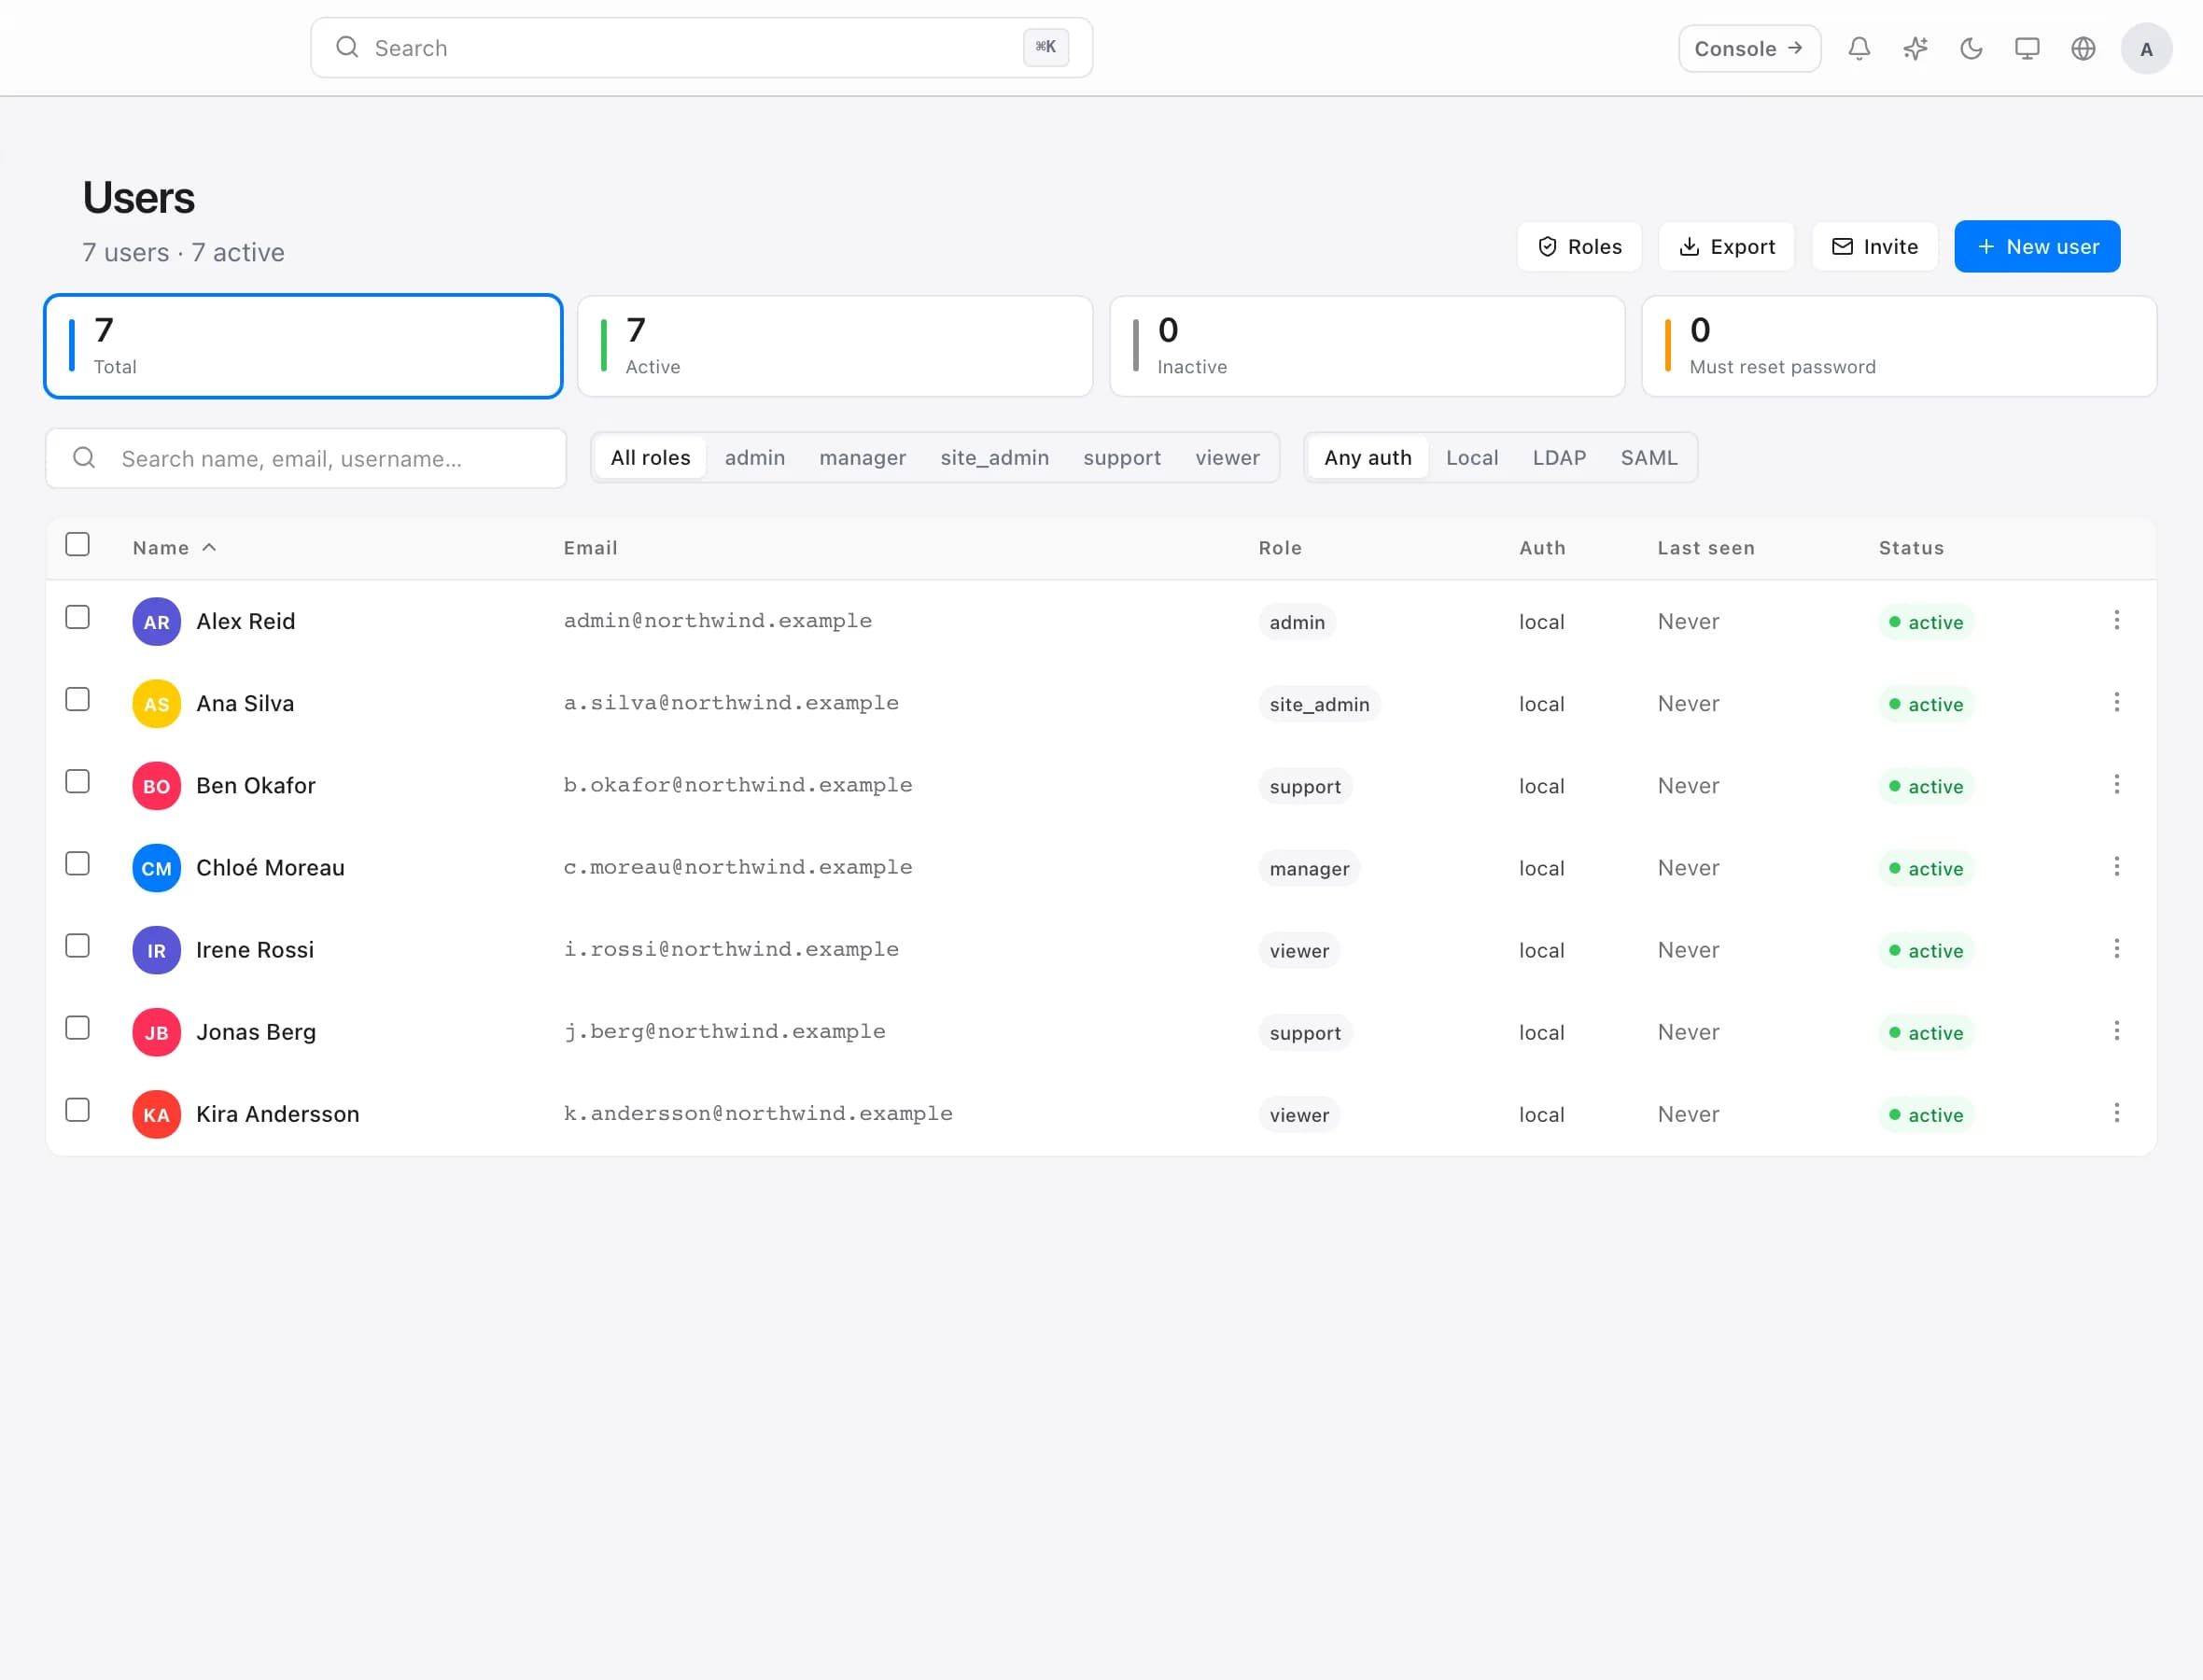Filter users by manager role

[862, 457]
